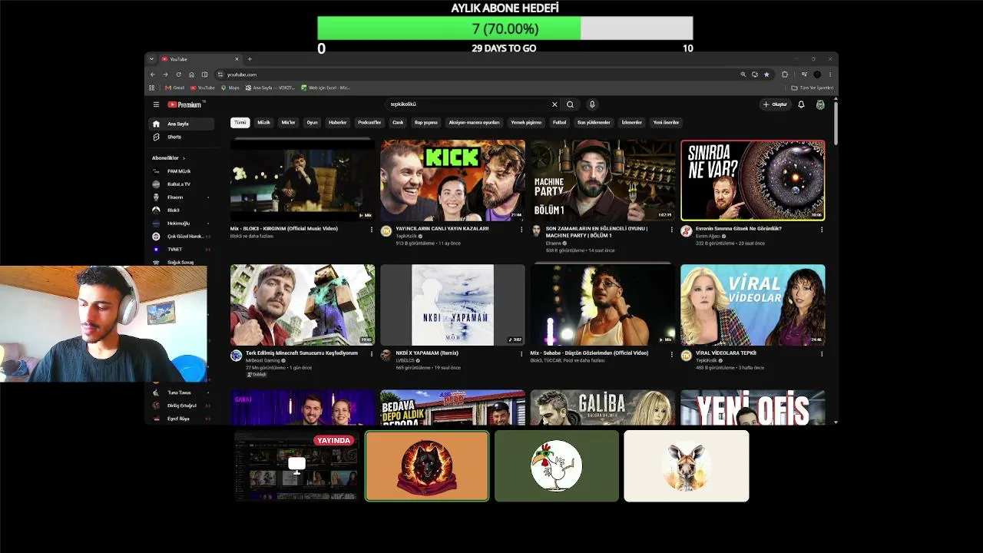
Task: Select the Mix'ler filter chip
Action: click(x=289, y=122)
